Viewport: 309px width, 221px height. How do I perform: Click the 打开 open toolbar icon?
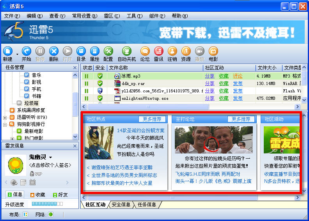coord(67,51)
